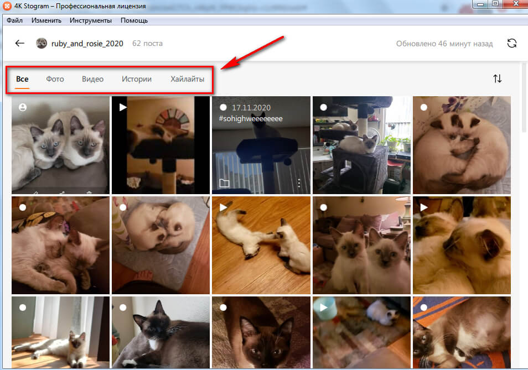Click the profile badge icon on first thumbnail
The width and height of the screenshot is (528, 370).
[23, 107]
